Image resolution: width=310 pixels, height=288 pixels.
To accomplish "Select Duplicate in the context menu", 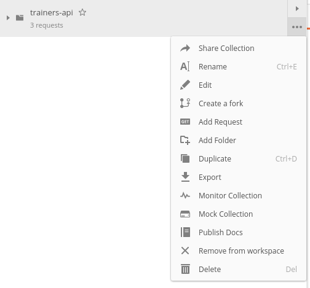I will 239,159.
